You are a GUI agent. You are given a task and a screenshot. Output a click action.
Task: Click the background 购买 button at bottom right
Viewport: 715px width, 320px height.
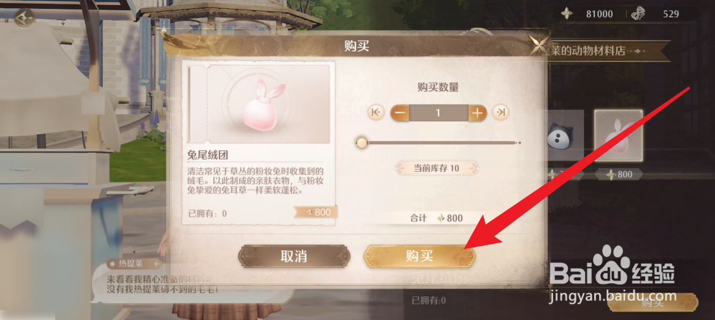tap(652, 302)
